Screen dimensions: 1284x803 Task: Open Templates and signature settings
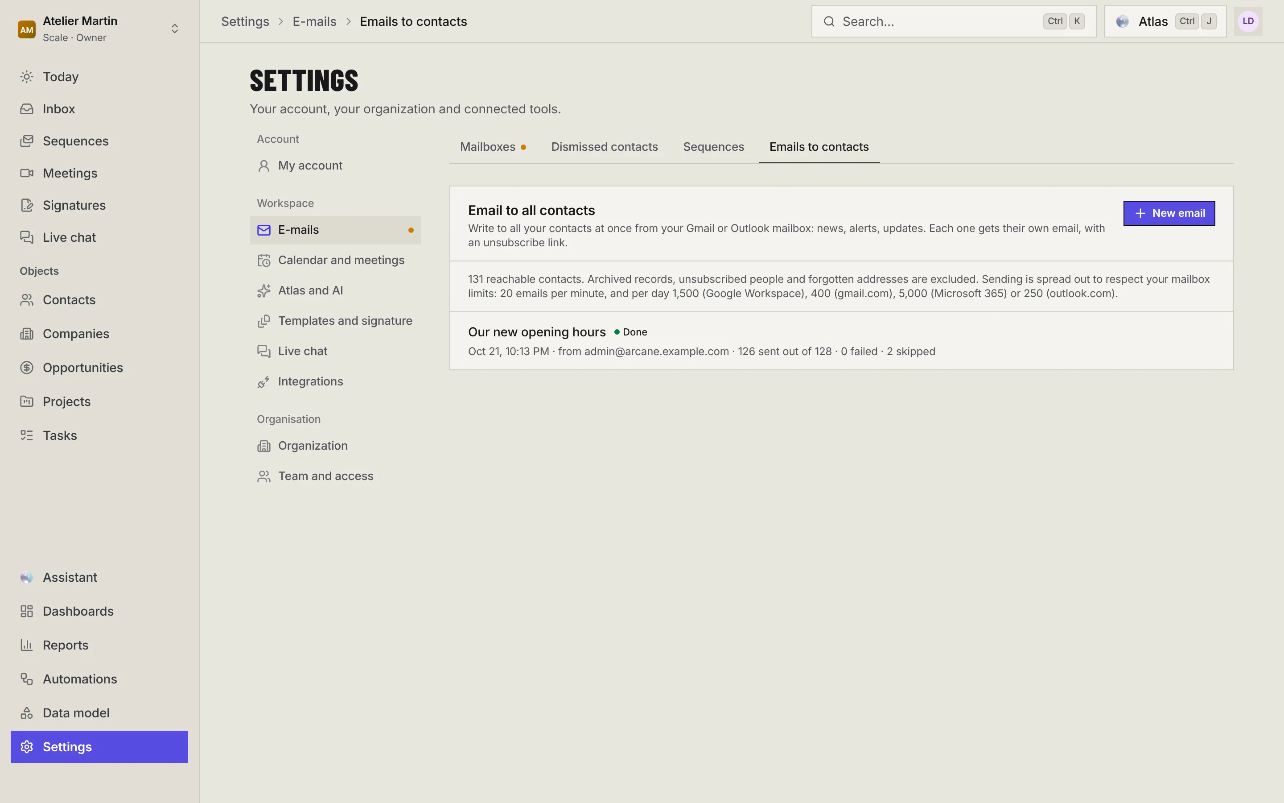click(x=335, y=321)
